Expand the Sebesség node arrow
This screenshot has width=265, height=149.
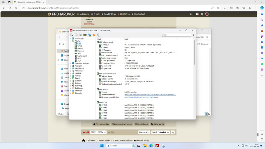[71, 93]
